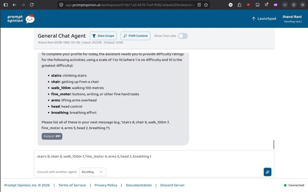Click the browser address bar URL
Viewport: 308px width, 192px height.
click(130, 5)
